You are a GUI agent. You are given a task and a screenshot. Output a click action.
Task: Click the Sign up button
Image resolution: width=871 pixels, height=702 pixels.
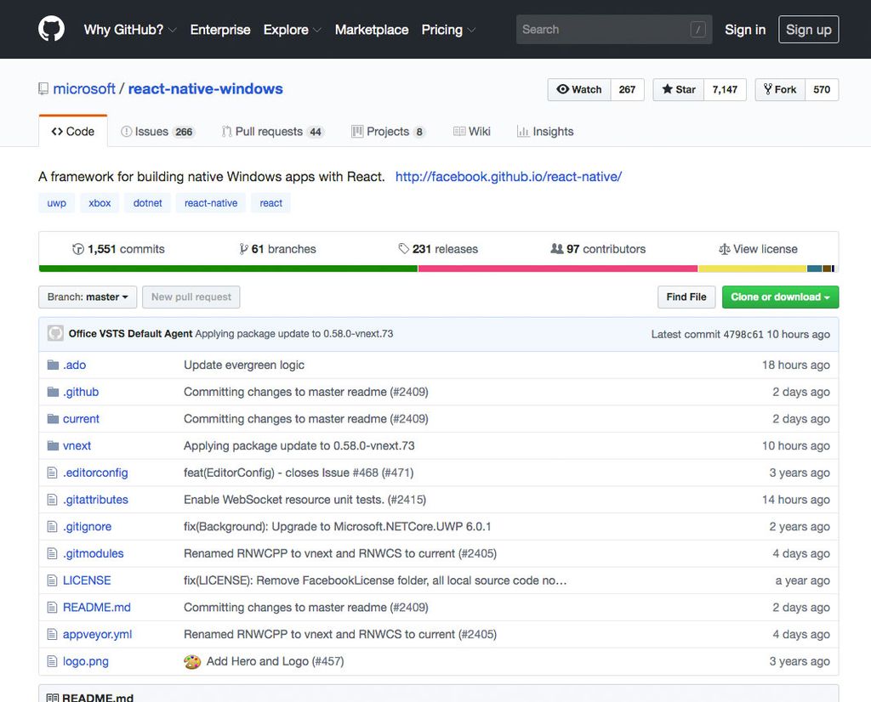pos(808,29)
